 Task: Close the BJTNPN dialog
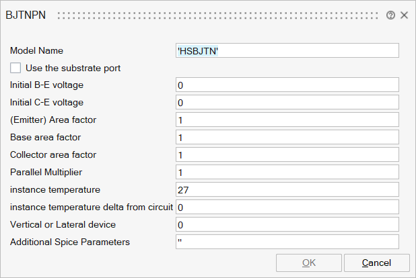(404, 15)
